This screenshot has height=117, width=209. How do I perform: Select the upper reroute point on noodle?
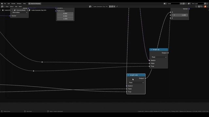pyautogui.click(x=42, y=62)
